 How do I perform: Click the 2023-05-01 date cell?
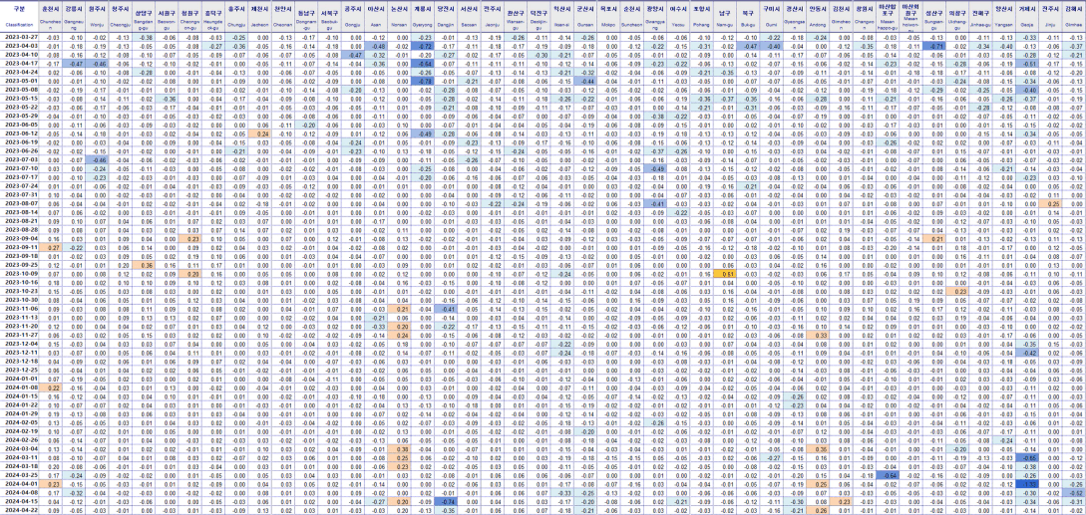[19, 81]
